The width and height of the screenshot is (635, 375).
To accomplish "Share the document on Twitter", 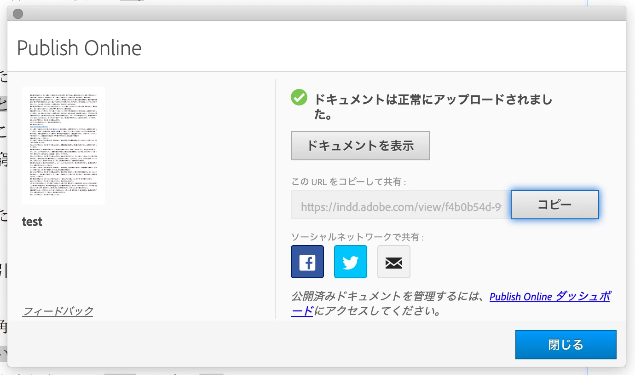I will (x=351, y=262).
